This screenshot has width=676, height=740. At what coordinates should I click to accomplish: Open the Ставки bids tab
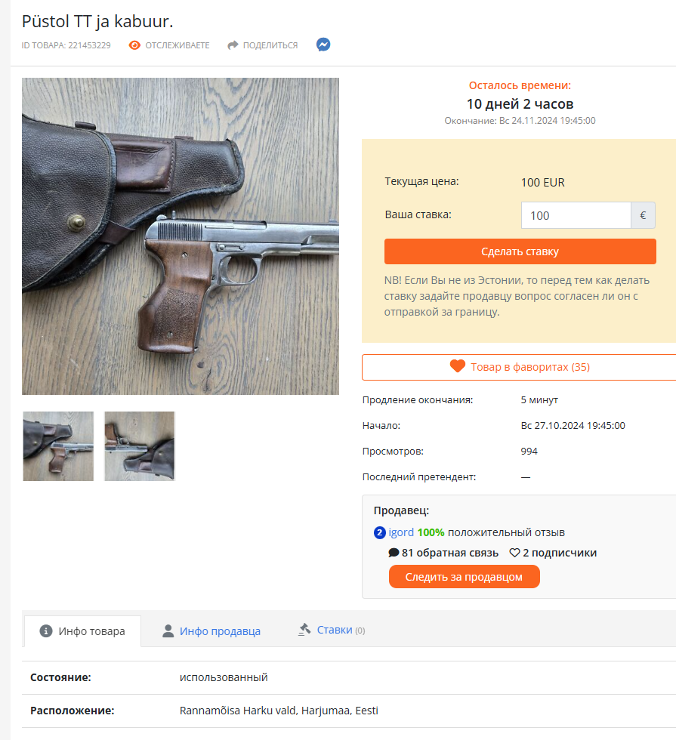[x=334, y=630]
